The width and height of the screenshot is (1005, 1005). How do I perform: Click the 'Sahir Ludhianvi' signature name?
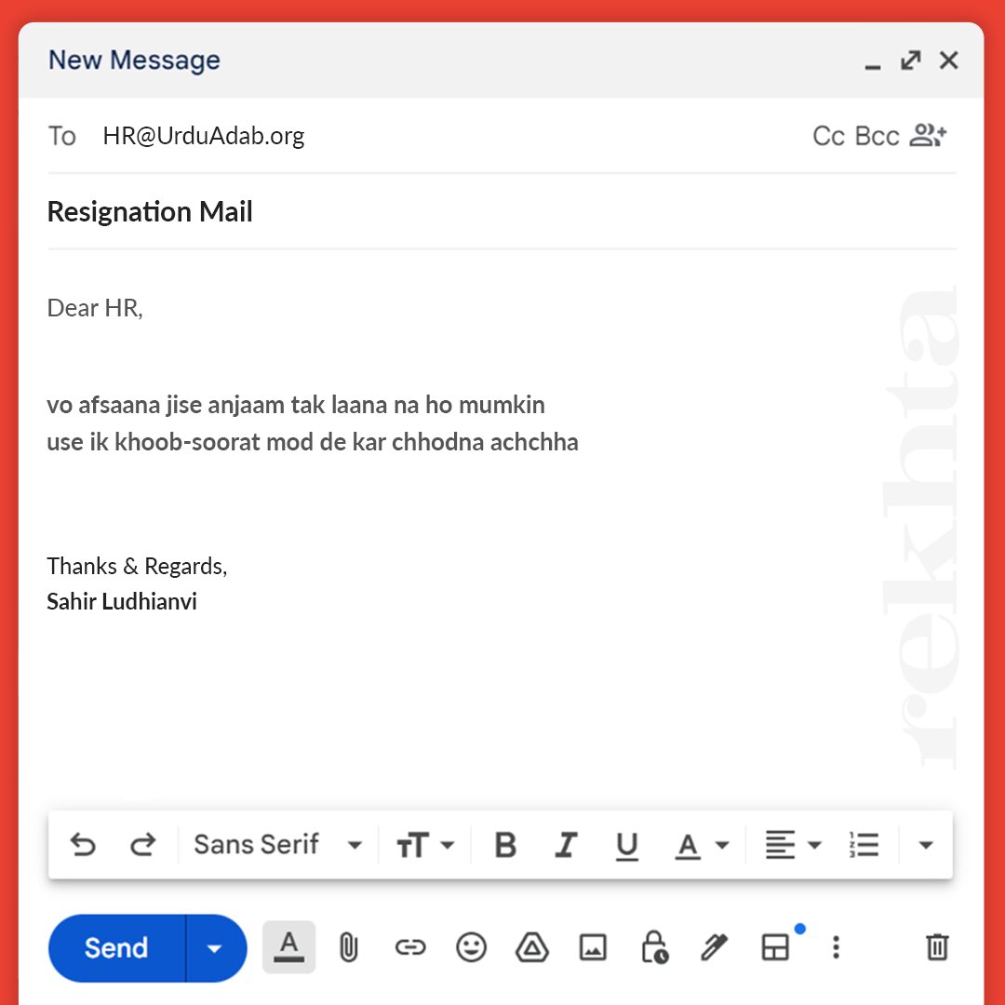pos(122,602)
